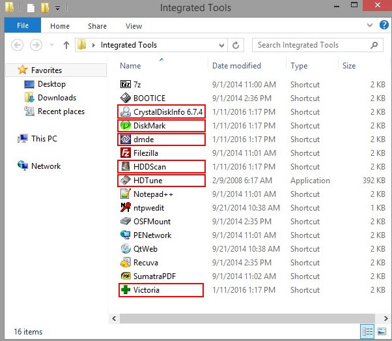The height and width of the screenshot is (341, 392).
Task: Click the Quick Access new folder button
Action: (45, 8)
